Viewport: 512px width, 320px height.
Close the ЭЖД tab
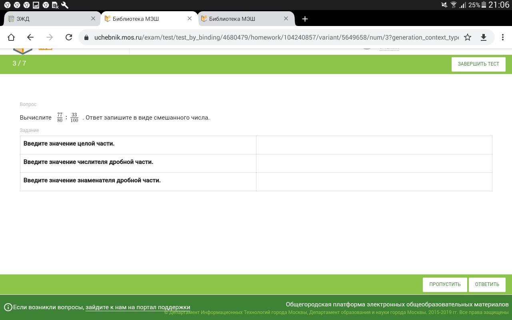pos(93,19)
